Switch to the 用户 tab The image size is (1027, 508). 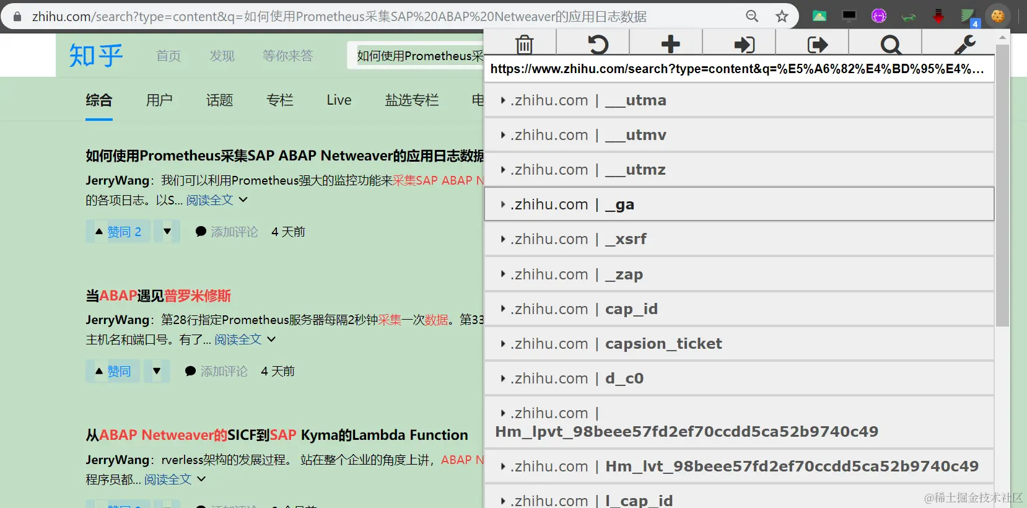click(159, 100)
